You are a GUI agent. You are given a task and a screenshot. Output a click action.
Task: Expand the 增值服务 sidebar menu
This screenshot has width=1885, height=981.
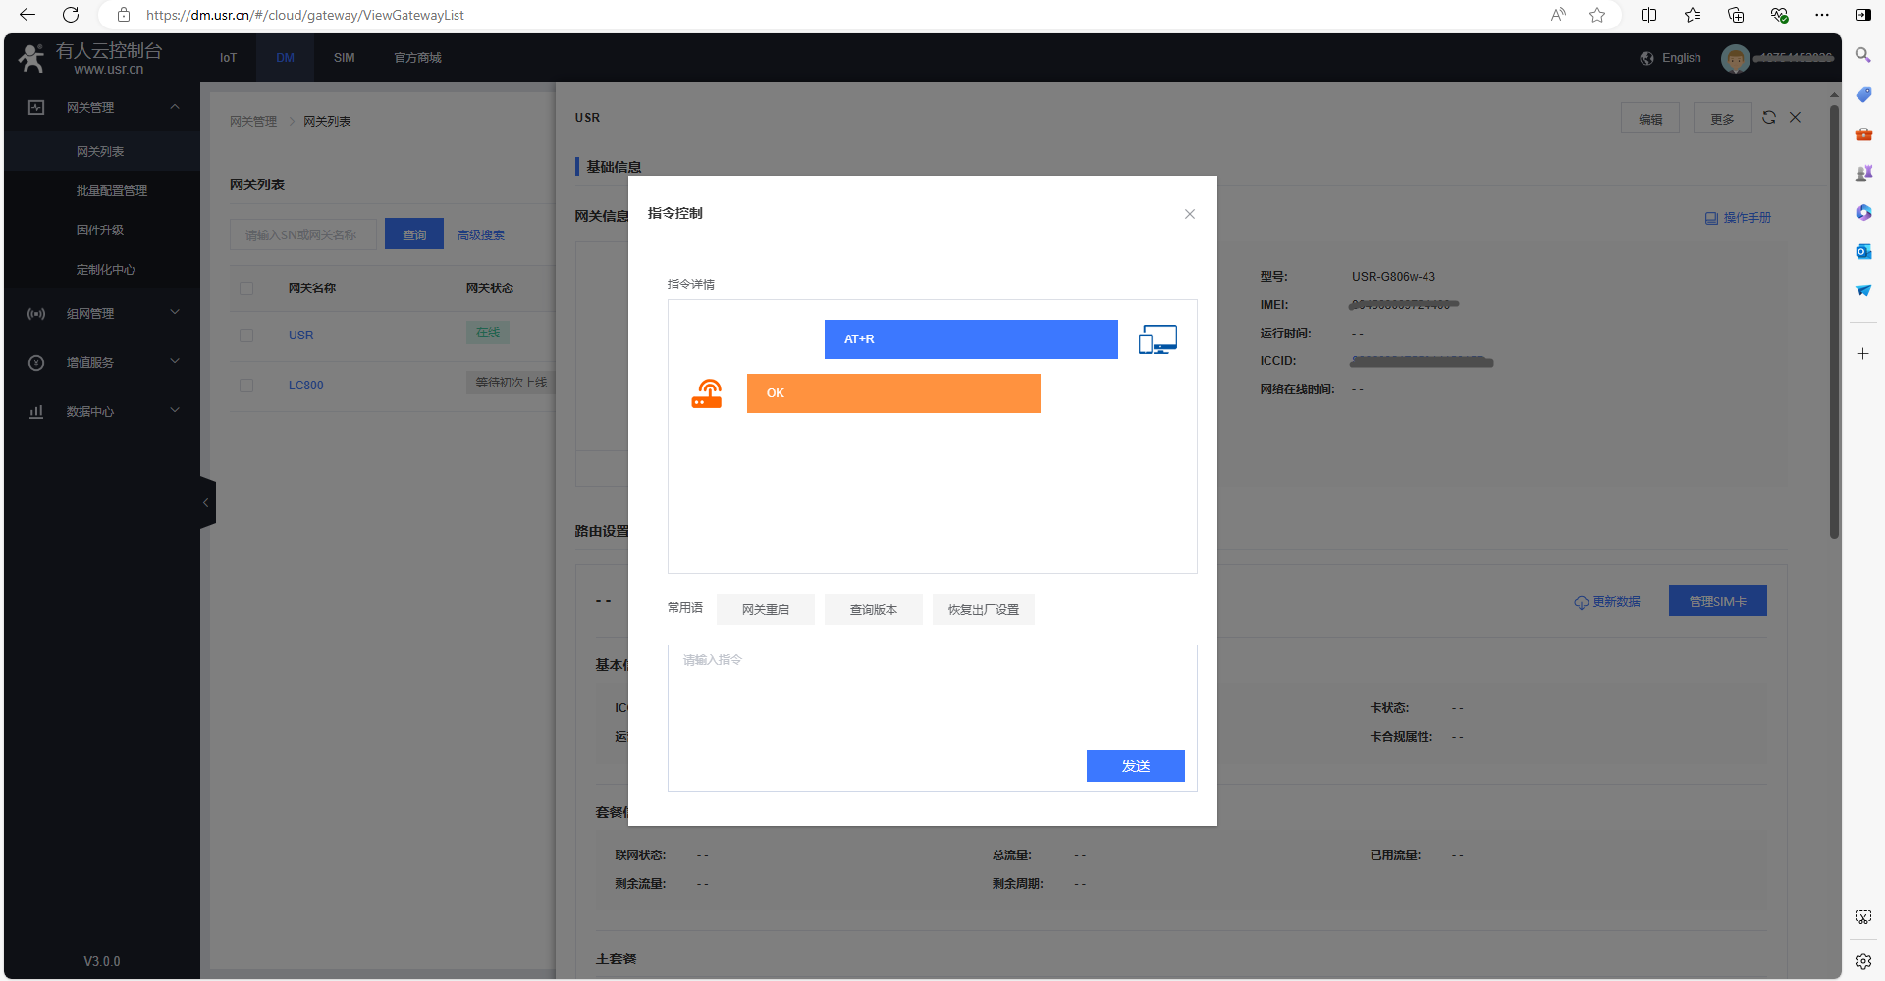click(x=102, y=362)
